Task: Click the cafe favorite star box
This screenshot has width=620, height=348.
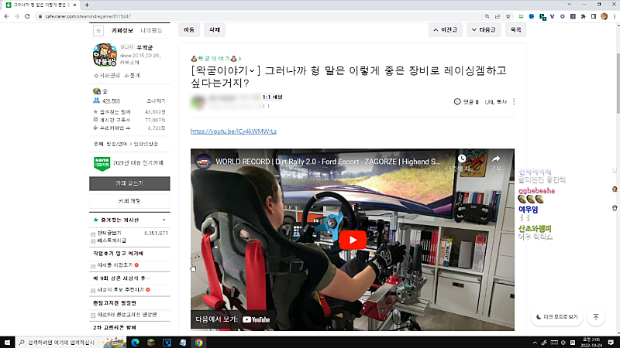Action: 98,30
